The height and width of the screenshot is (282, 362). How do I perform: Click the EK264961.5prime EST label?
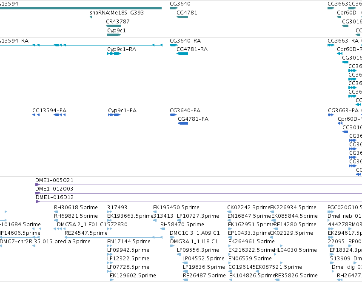(x=251, y=242)
